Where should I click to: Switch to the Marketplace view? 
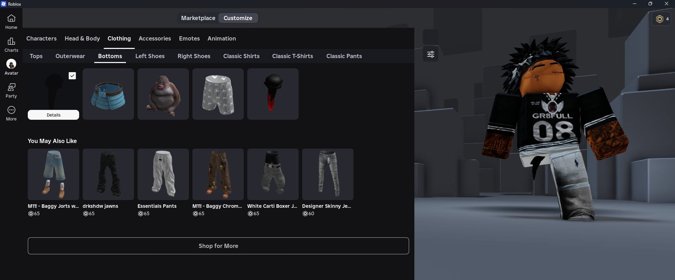(x=198, y=18)
